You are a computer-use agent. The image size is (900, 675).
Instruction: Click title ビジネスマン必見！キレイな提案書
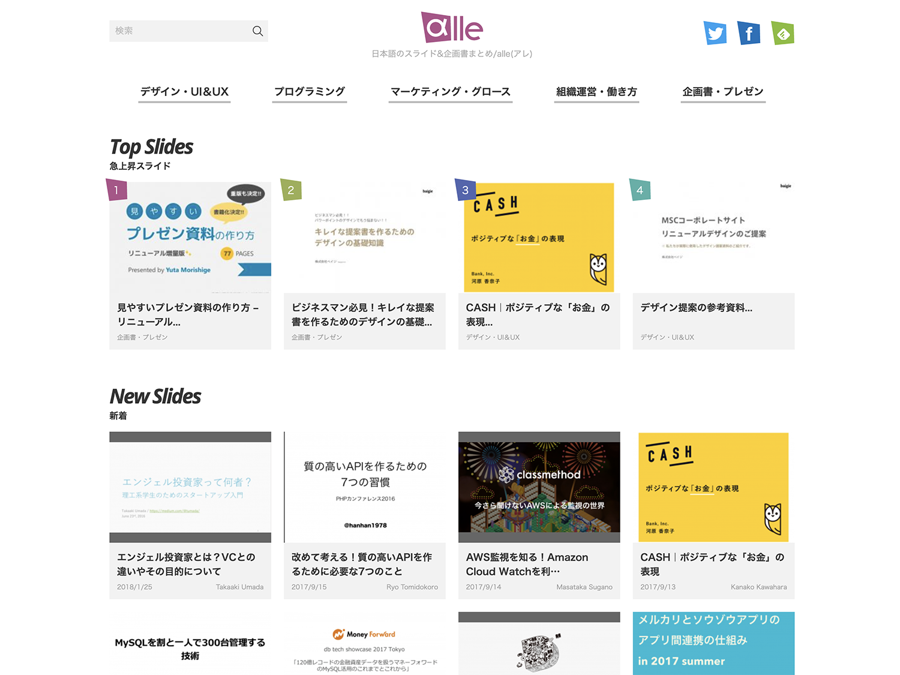(363, 315)
